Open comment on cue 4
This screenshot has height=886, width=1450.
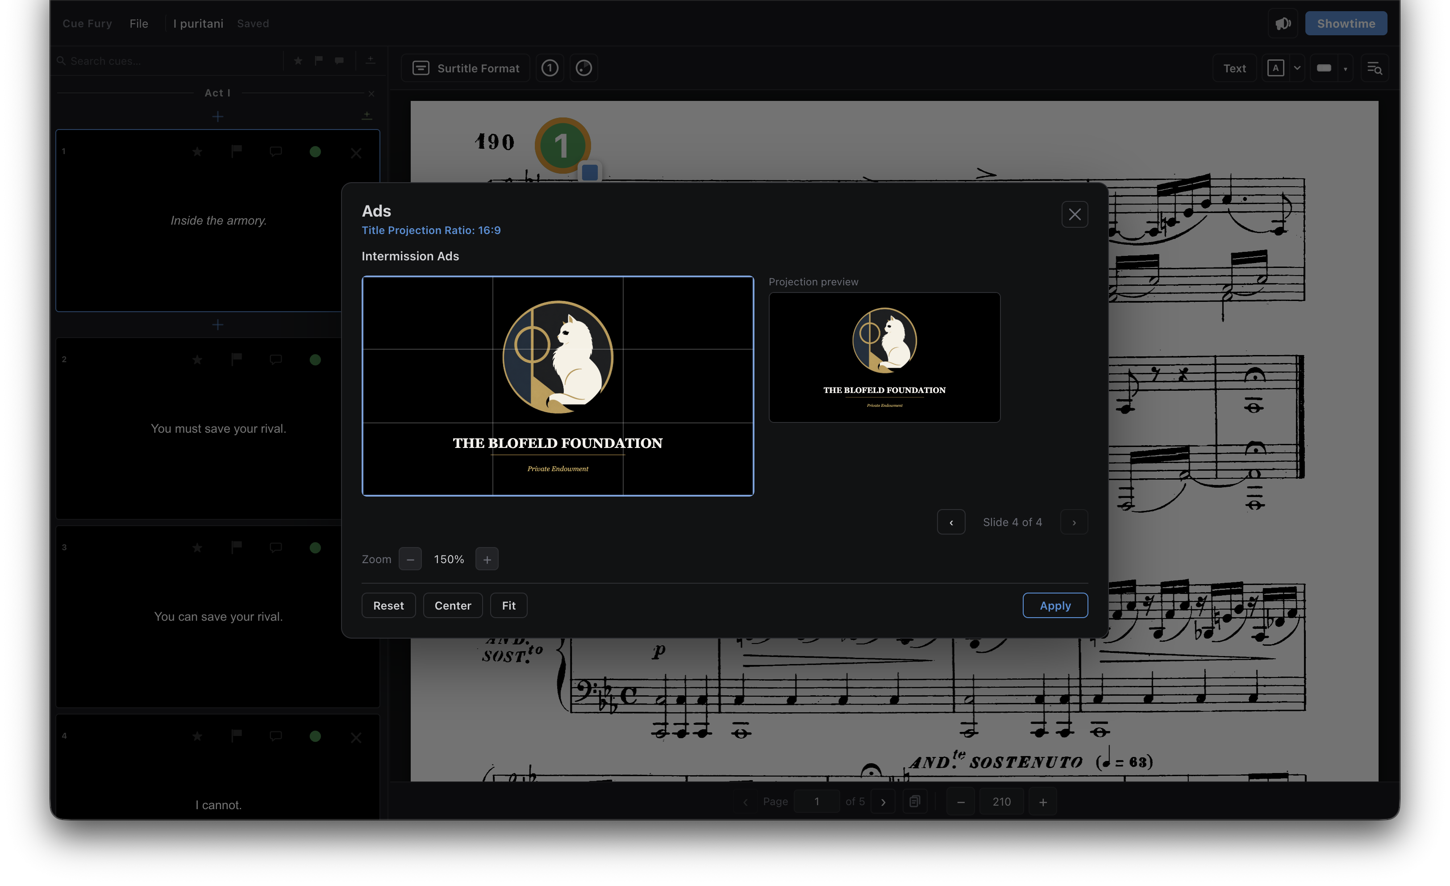pos(275,736)
